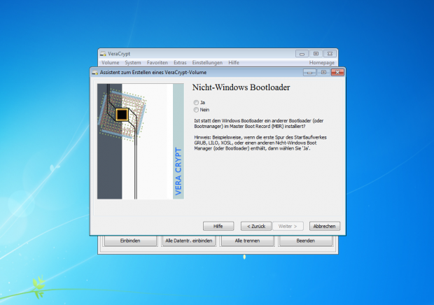Select the 'Ja' radio button
This screenshot has width=434, height=305.
coord(196,103)
